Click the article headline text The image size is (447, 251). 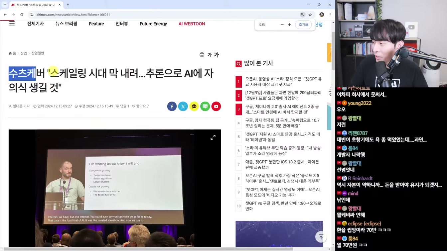(111, 80)
